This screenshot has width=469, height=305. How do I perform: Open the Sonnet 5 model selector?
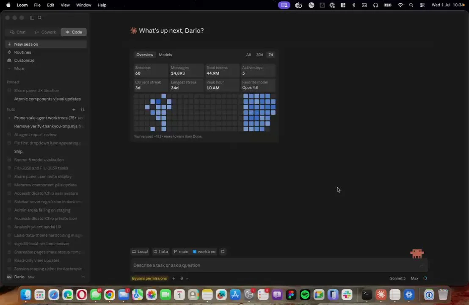point(397,278)
